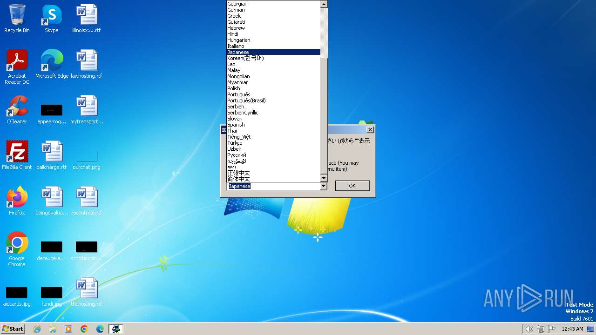Select highlighted Japanese list entry

[273, 52]
